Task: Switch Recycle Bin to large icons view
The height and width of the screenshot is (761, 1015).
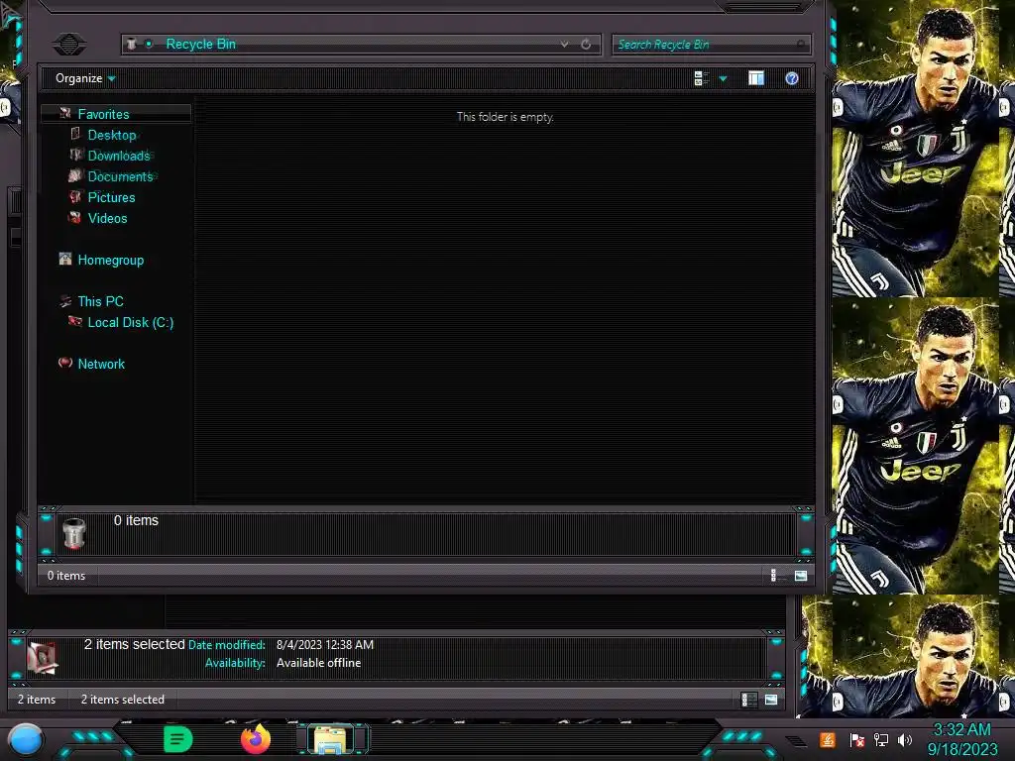Action: coord(801,576)
